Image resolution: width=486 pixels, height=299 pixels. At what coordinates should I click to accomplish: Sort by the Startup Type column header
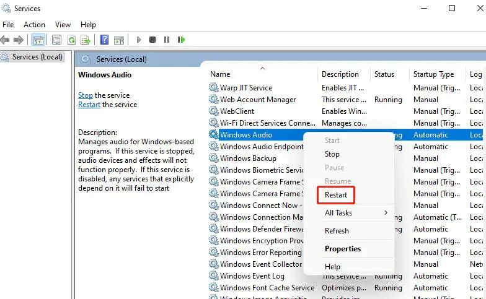[x=434, y=74]
